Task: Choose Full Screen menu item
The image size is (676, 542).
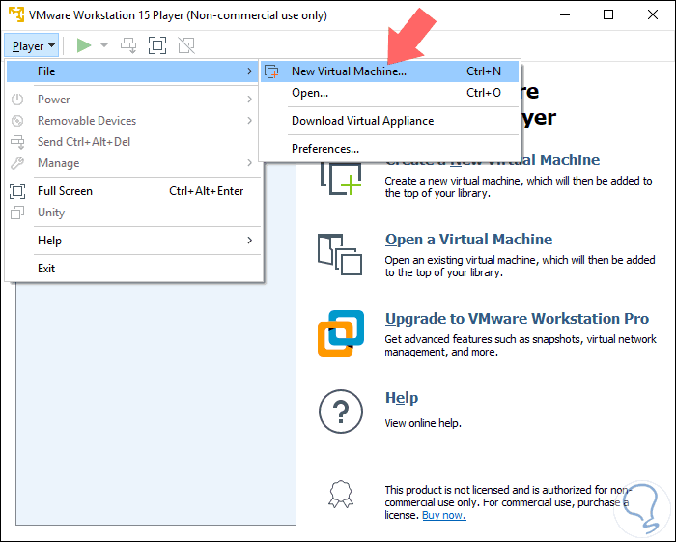Action: click(x=133, y=191)
